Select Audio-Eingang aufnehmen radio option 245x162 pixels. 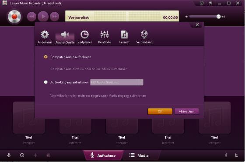pyautogui.click(x=45, y=82)
